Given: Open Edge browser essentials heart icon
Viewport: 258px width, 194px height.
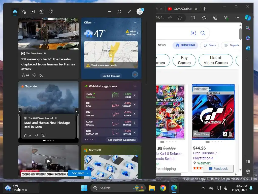Looking at the screenshot, I should [226, 18].
